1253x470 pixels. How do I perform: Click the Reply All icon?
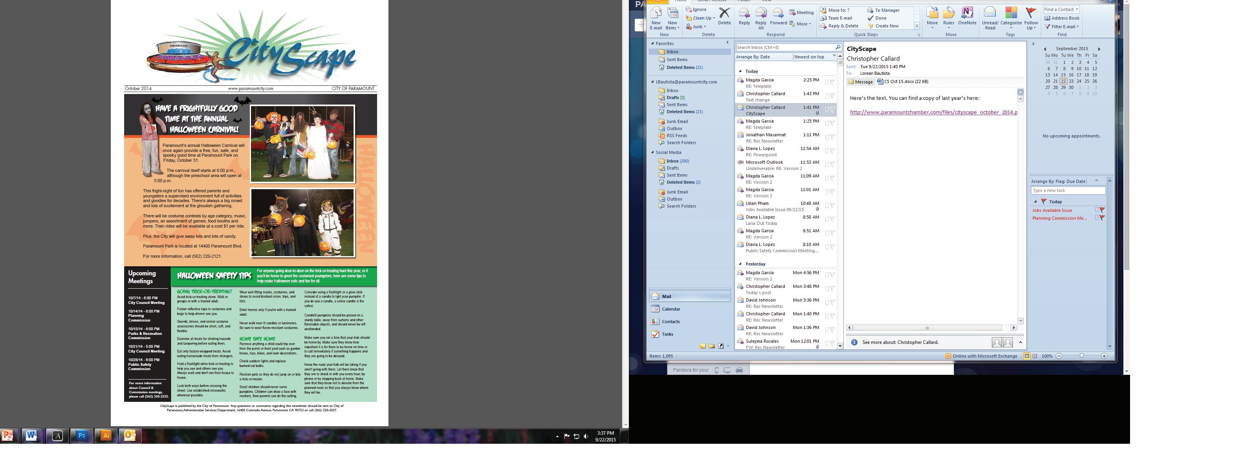[x=761, y=13]
